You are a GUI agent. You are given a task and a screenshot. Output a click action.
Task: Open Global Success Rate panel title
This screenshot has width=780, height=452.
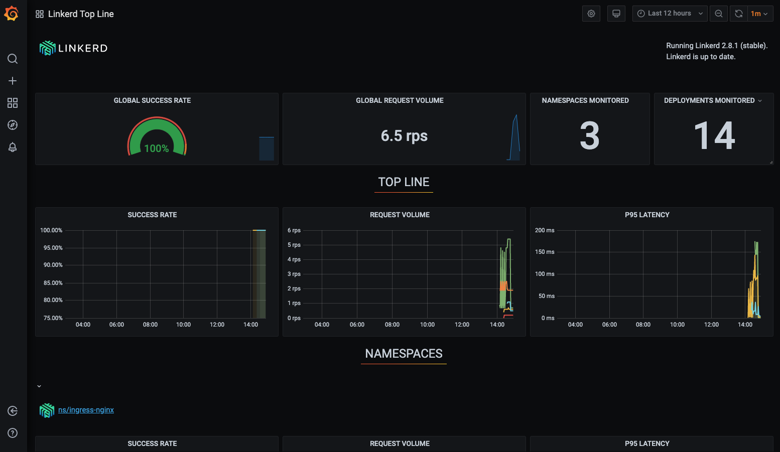click(x=152, y=100)
